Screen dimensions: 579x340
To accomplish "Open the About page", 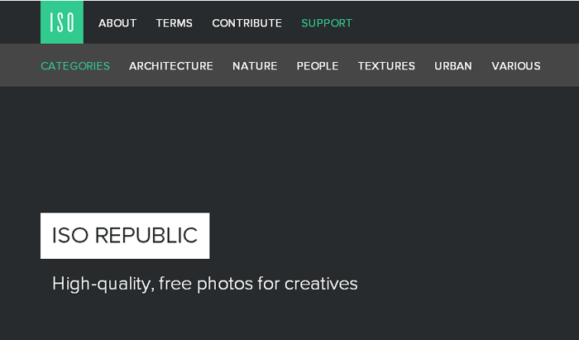I will pos(117,23).
